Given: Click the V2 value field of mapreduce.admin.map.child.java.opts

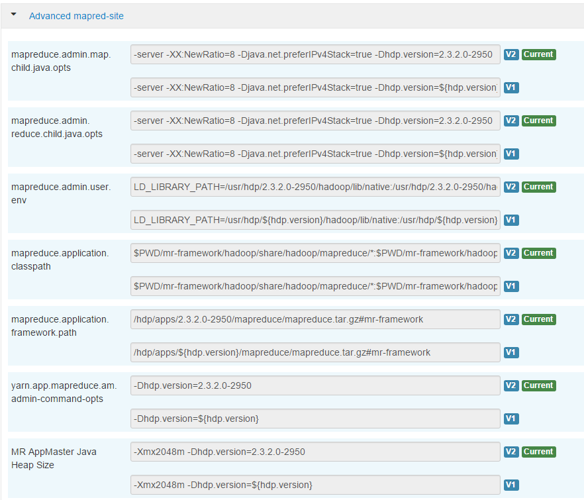Looking at the screenshot, I should pyautogui.click(x=315, y=54).
